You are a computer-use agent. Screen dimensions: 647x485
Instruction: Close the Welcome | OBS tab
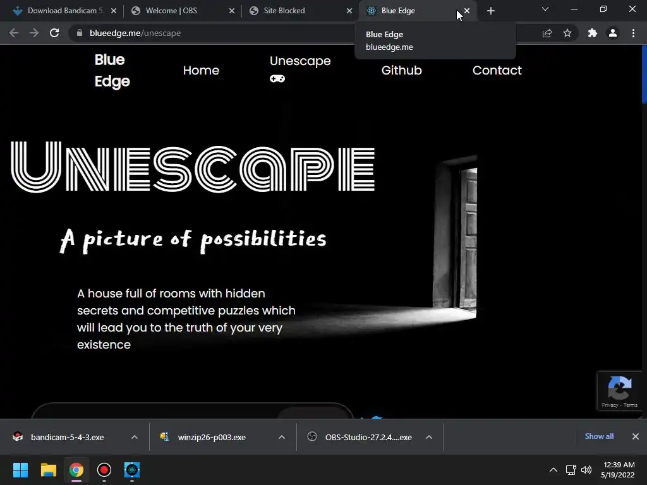pos(231,11)
